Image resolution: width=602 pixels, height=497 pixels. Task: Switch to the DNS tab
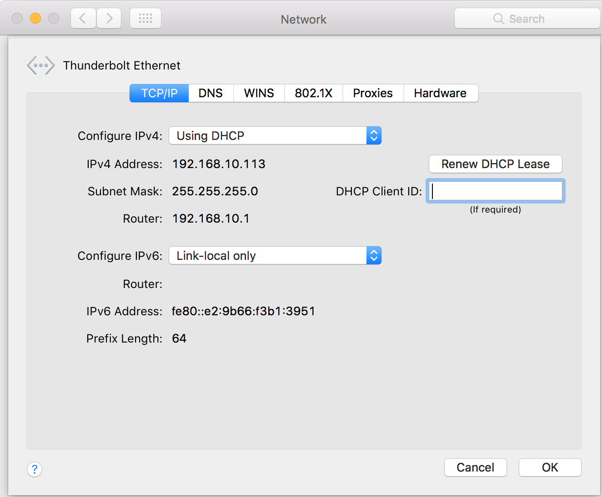[x=211, y=93]
